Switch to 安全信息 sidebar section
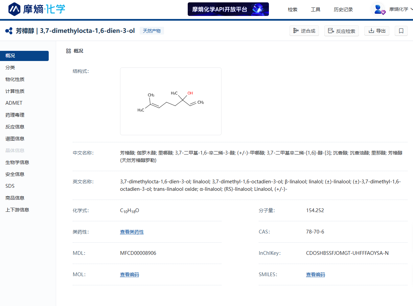The width and height of the screenshot is (413, 306). pos(15,174)
